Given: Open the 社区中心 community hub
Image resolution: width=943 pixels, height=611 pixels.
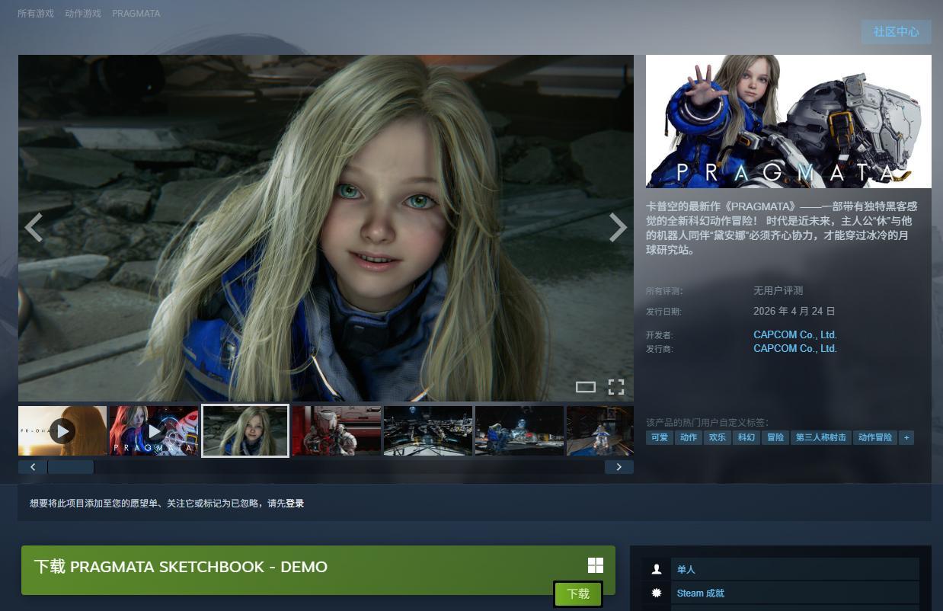Looking at the screenshot, I should coord(896,31).
